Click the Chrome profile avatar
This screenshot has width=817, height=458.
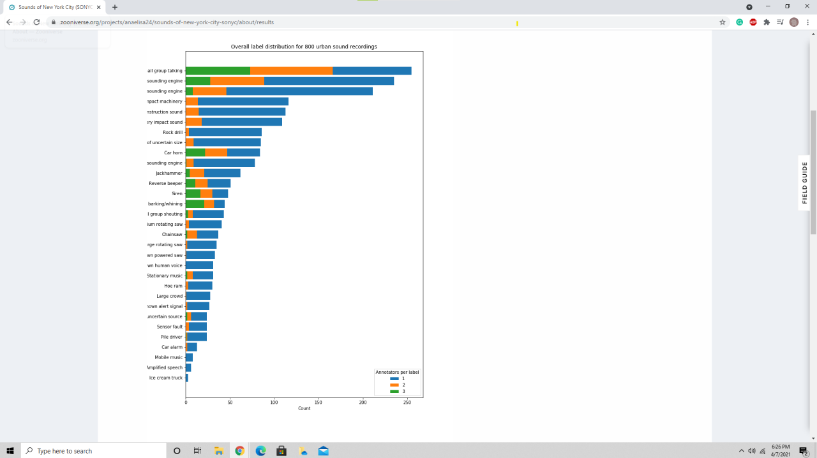(794, 22)
